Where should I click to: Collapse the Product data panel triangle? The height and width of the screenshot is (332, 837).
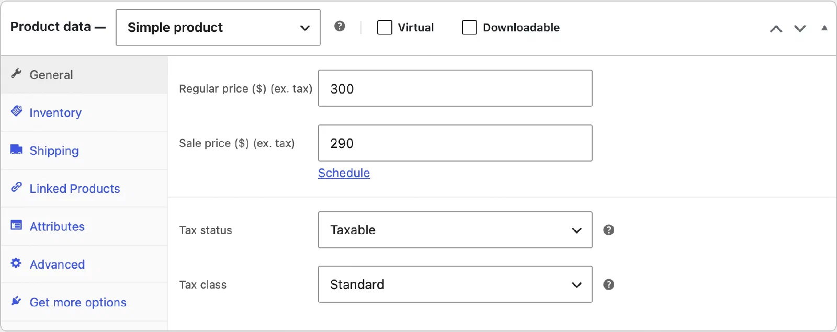pyautogui.click(x=824, y=28)
